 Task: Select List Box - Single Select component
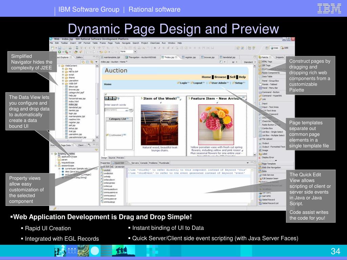click(x=271, y=132)
